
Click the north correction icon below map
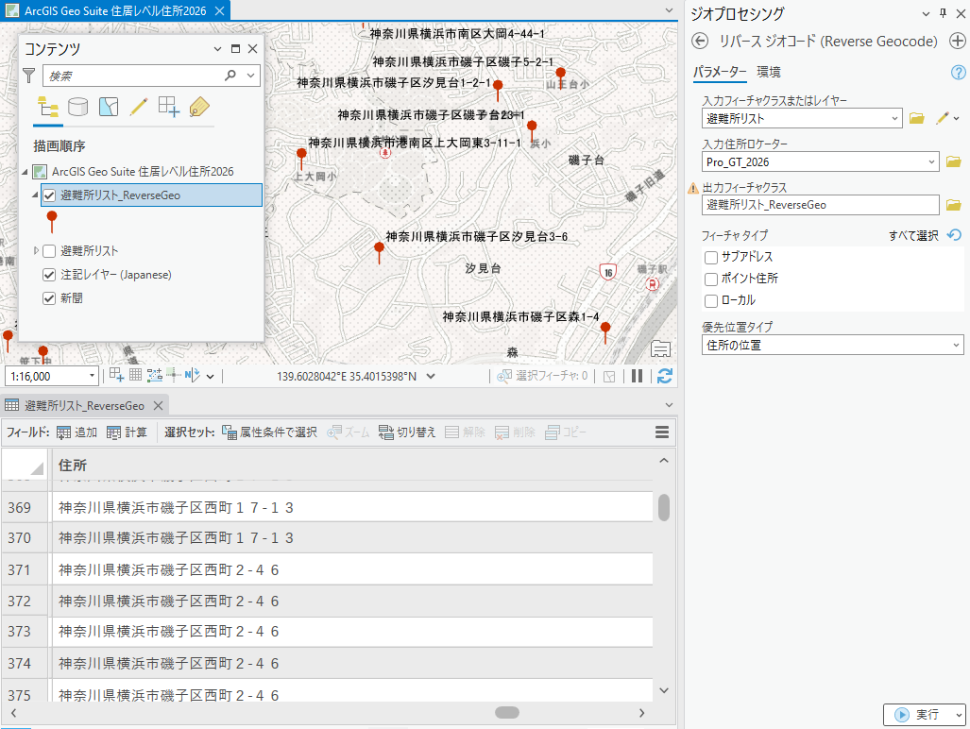point(192,375)
